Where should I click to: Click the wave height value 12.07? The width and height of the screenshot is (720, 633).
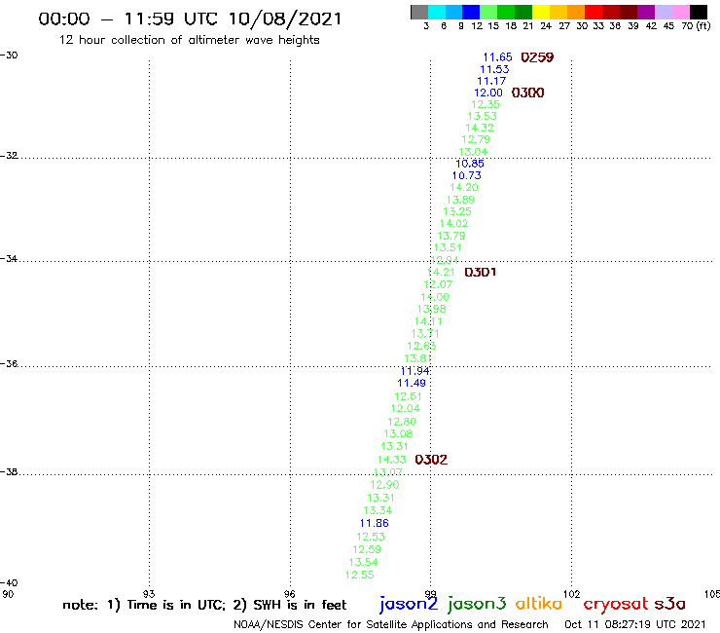(x=438, y=284)
